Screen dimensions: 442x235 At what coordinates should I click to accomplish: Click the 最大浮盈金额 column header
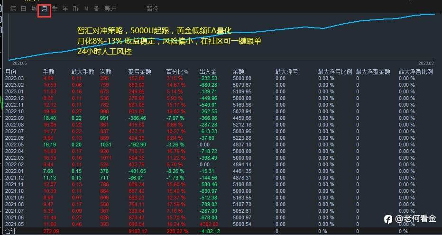(373, 72)
